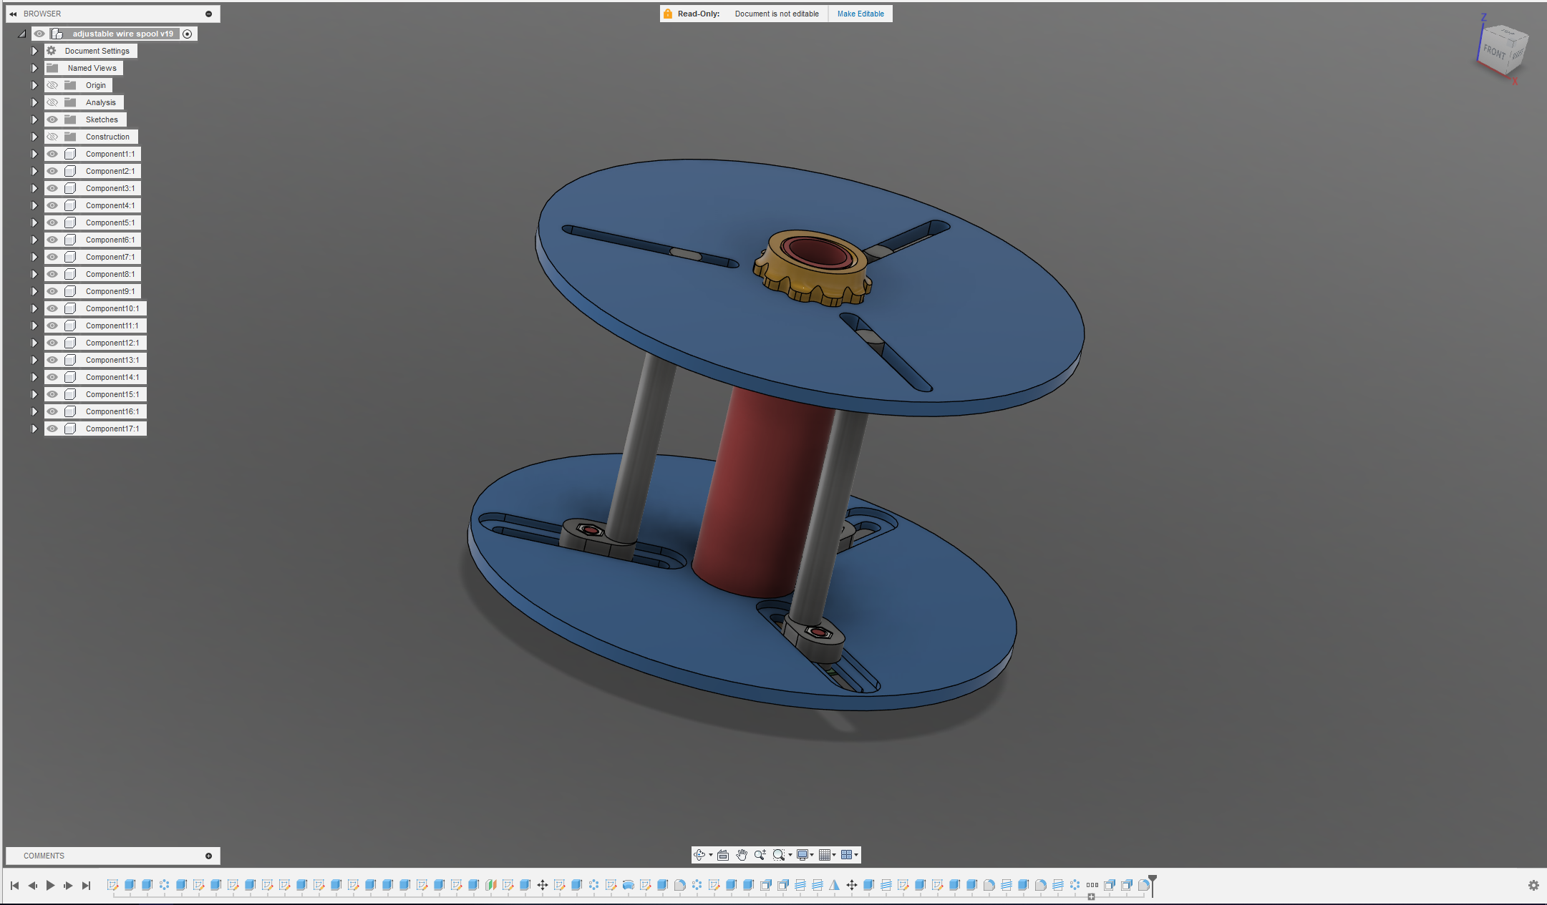Expand the Document Settings node

pos(34,50)
